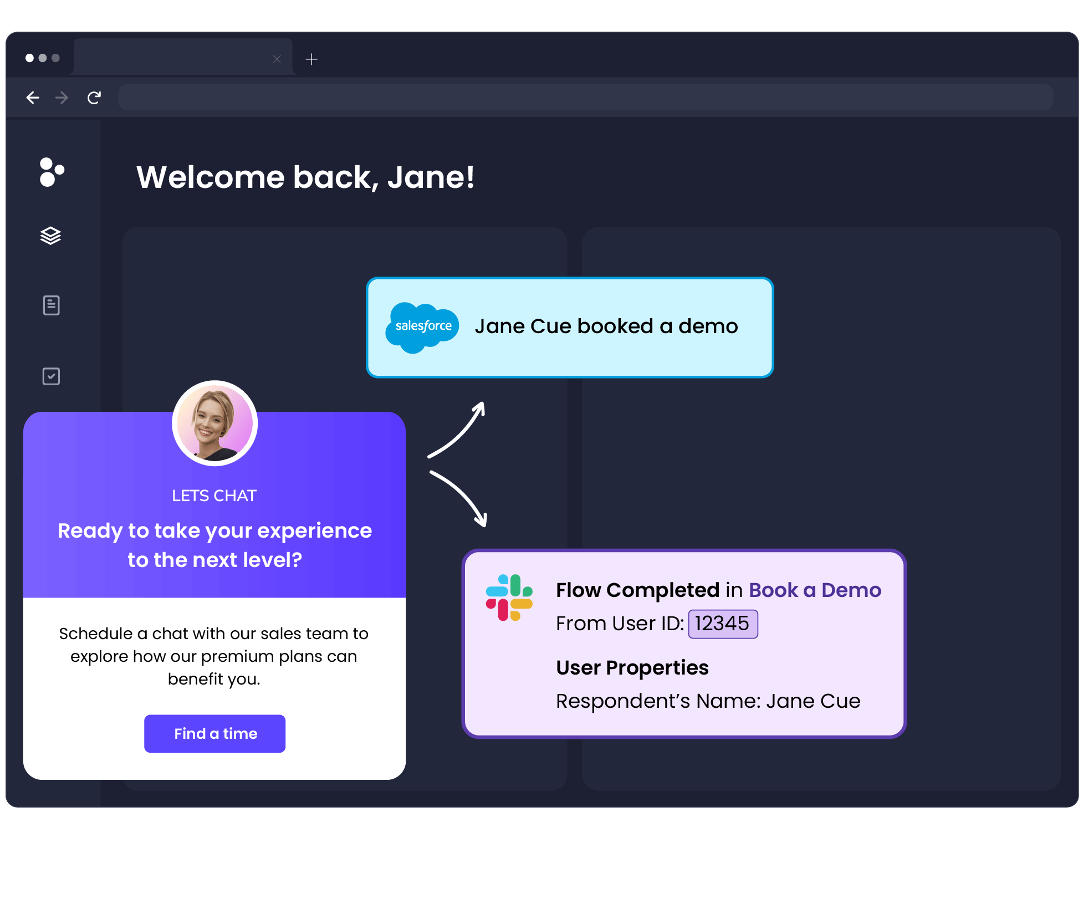Open the stacked layers sidebar icon

50,236
